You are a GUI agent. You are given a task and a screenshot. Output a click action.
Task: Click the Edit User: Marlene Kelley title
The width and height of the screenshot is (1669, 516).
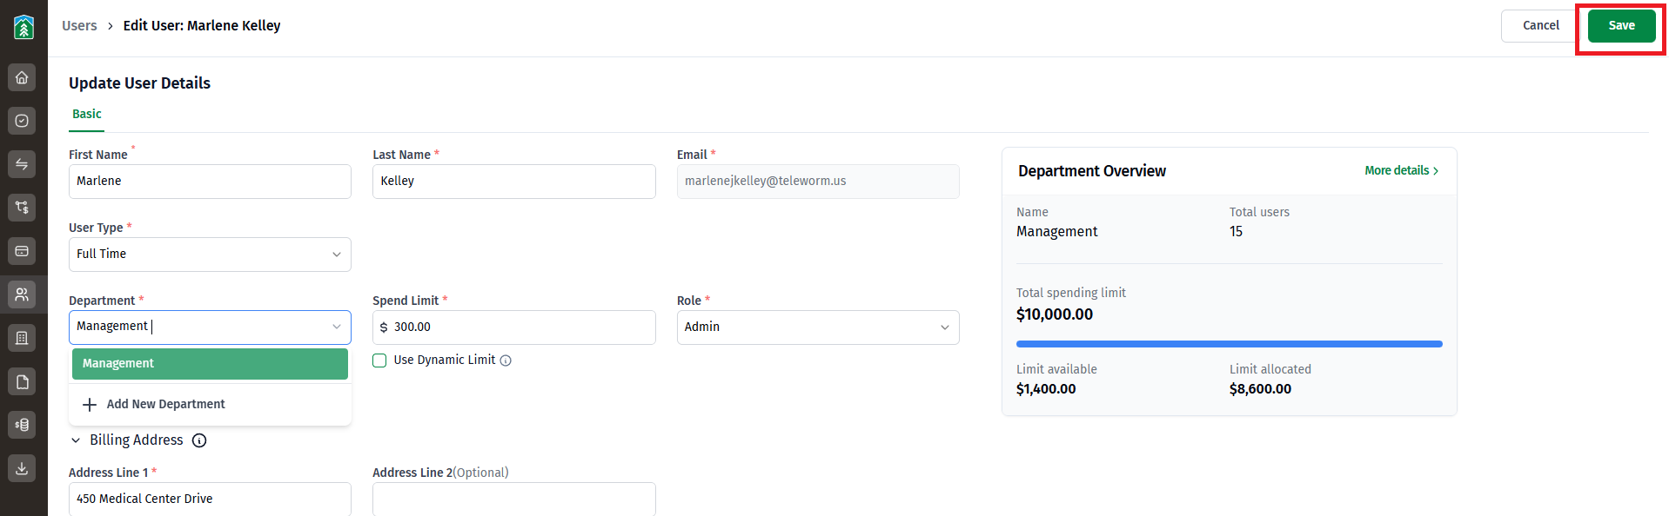coord(202,26)
